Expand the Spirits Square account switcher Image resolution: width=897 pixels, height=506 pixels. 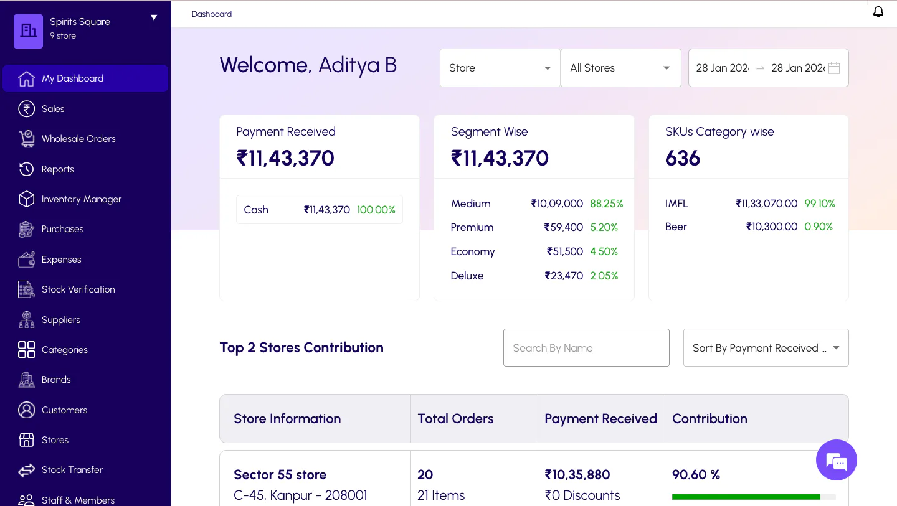[x=154, y=17]
